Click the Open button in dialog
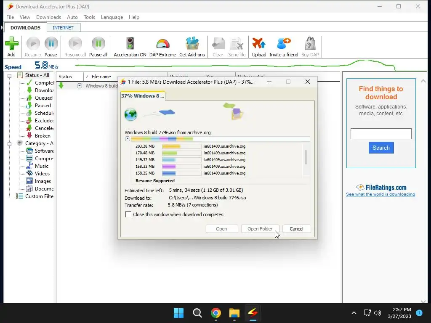The width and height of the screenshot is (431, 323). (221, 229)
